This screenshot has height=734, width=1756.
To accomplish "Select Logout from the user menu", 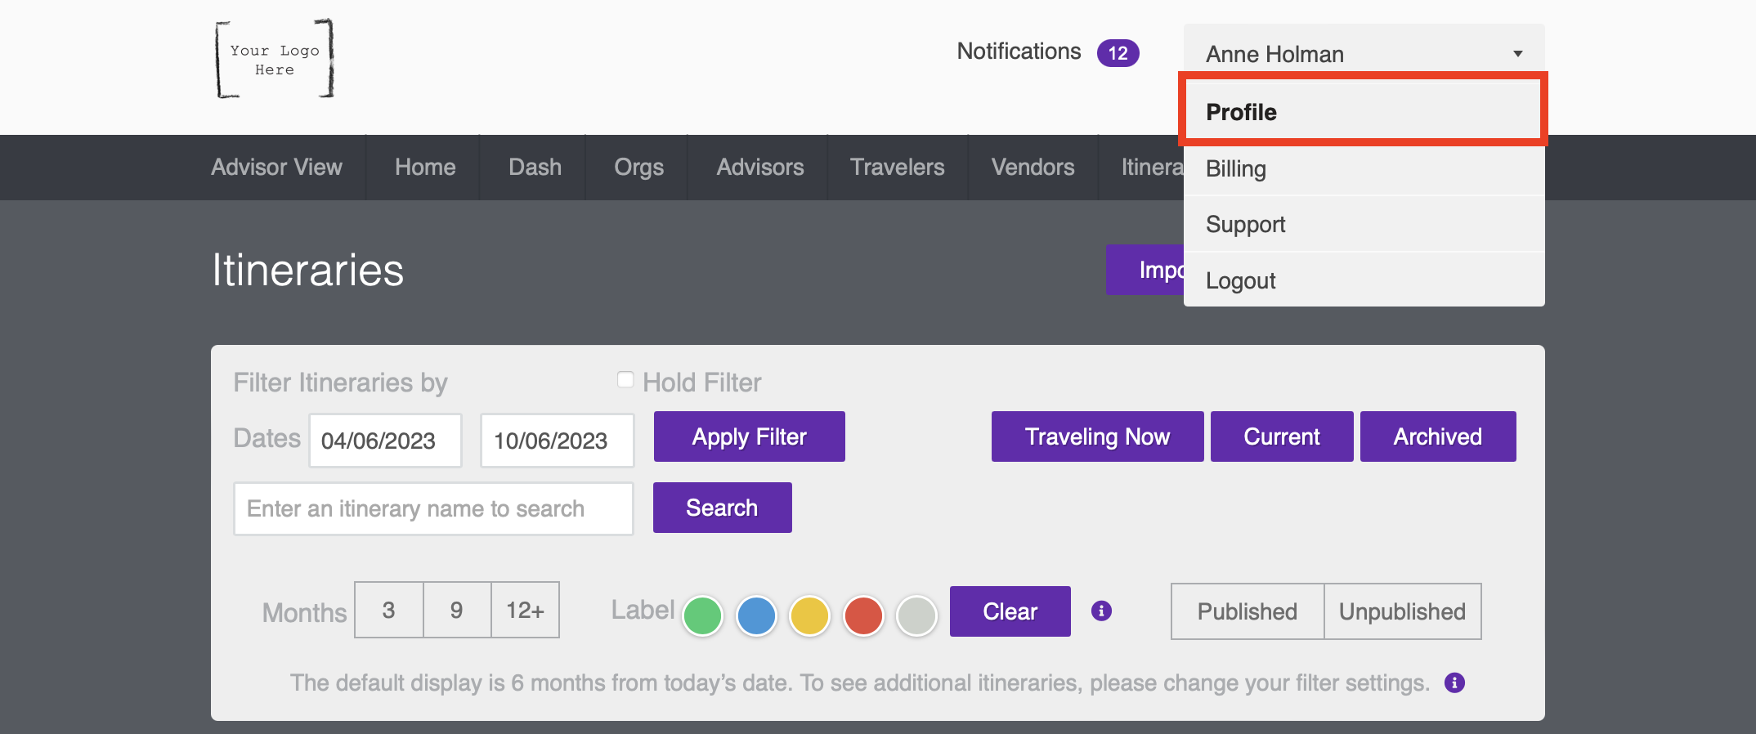I will (1364, 280).
